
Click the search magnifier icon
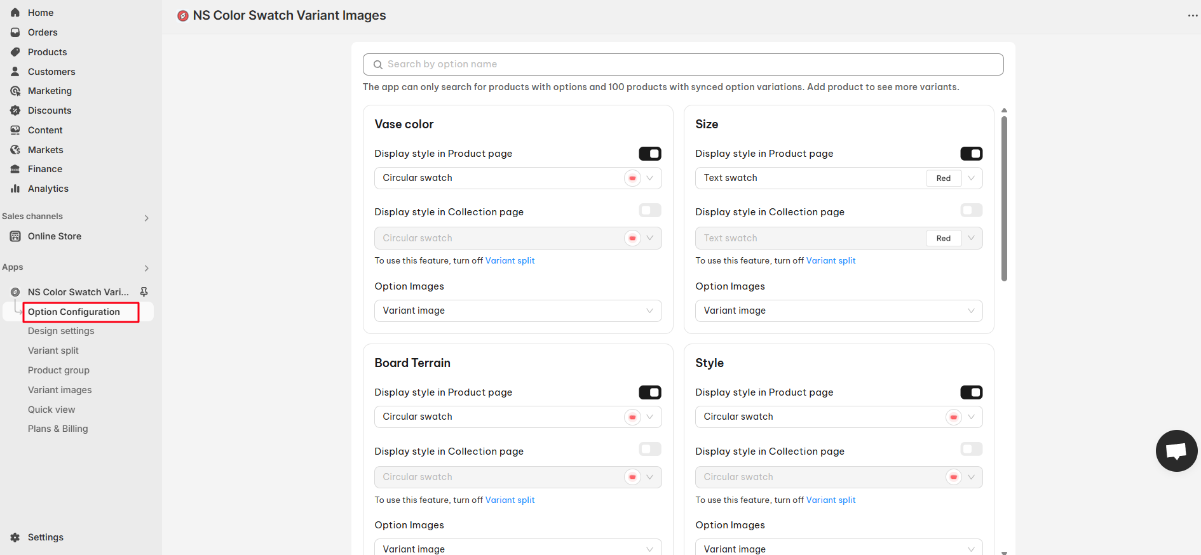coord(377,65)
